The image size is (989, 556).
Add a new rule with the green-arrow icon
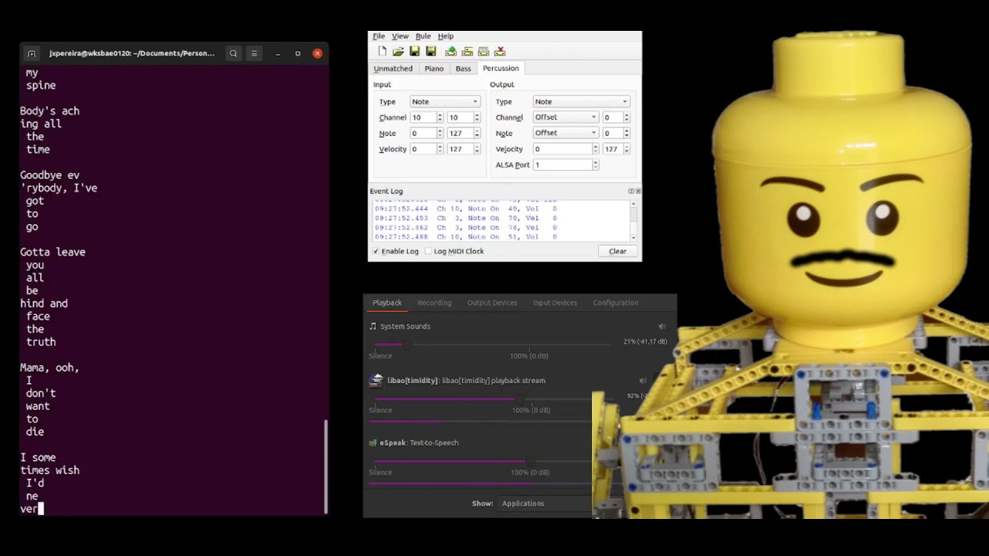450,52
